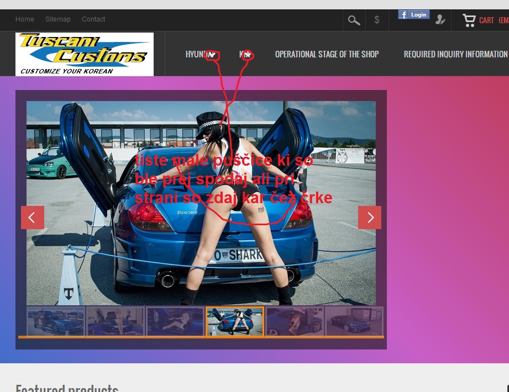The width and height of the screenshot is (509, 392).
Task: Go to the Home link
Action: point(25,19)
